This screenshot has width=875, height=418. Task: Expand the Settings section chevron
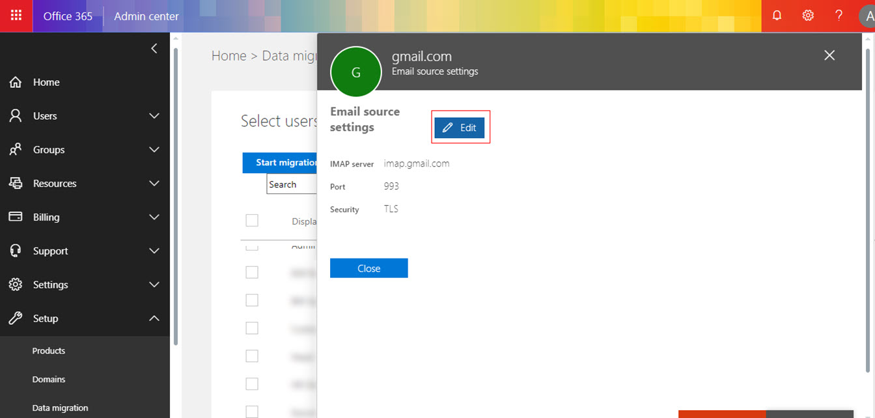(x=154, y=285)
